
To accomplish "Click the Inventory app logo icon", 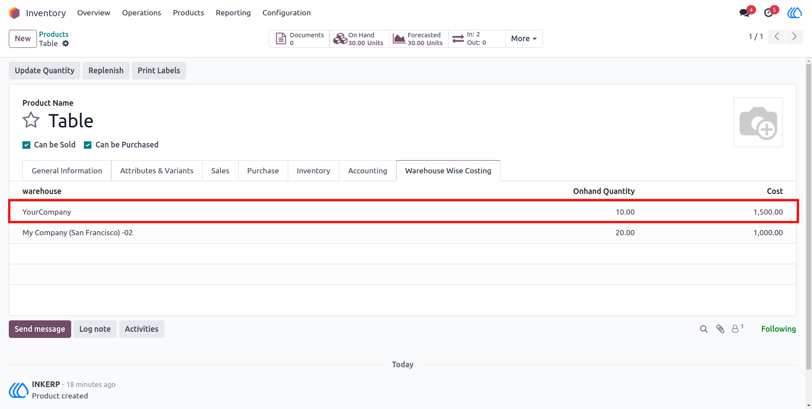I will click(x=14, y=13).
